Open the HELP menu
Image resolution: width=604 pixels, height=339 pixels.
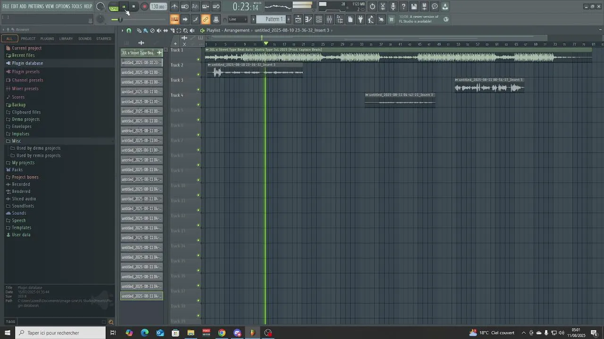click(88, 7)
